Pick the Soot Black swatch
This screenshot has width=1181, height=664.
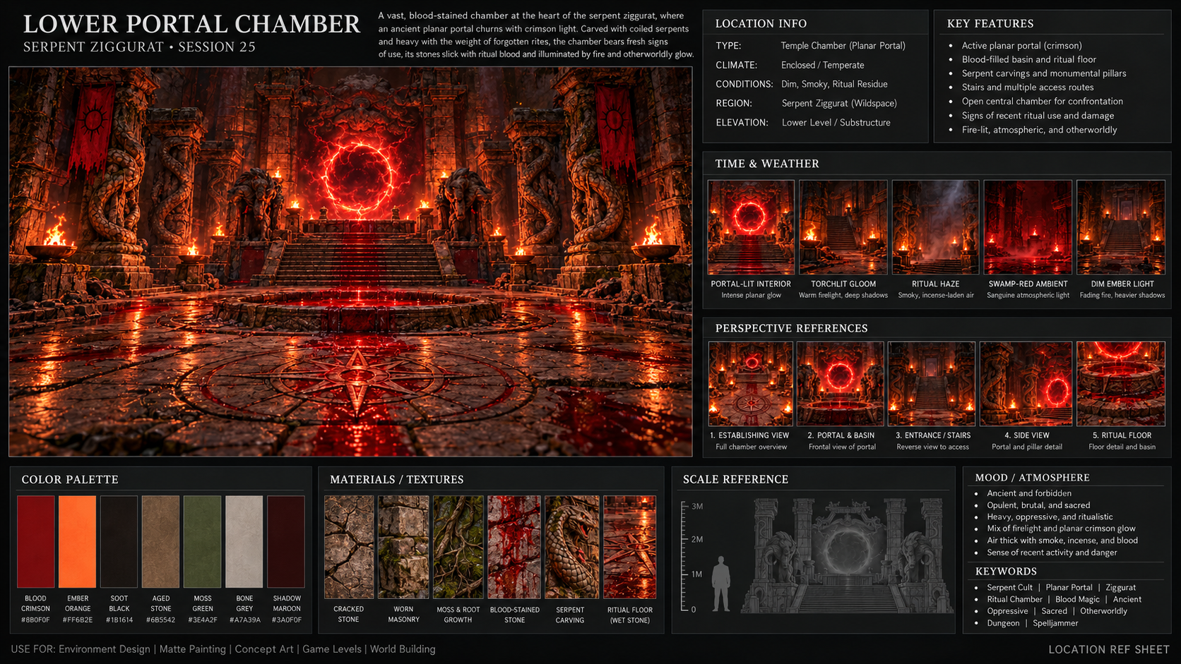pyautogui.click(x=119, y=541)
